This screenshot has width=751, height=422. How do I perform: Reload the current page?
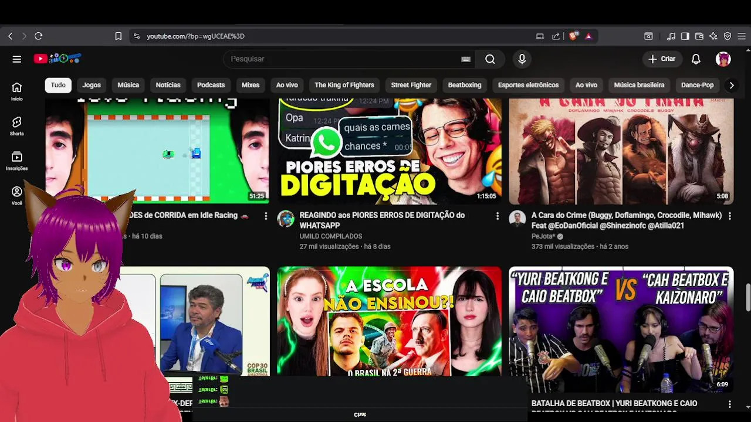pyautogui.click(x=38, y=36)
